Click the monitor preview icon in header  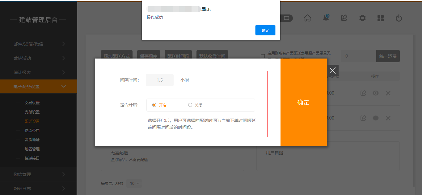[286, 18]
